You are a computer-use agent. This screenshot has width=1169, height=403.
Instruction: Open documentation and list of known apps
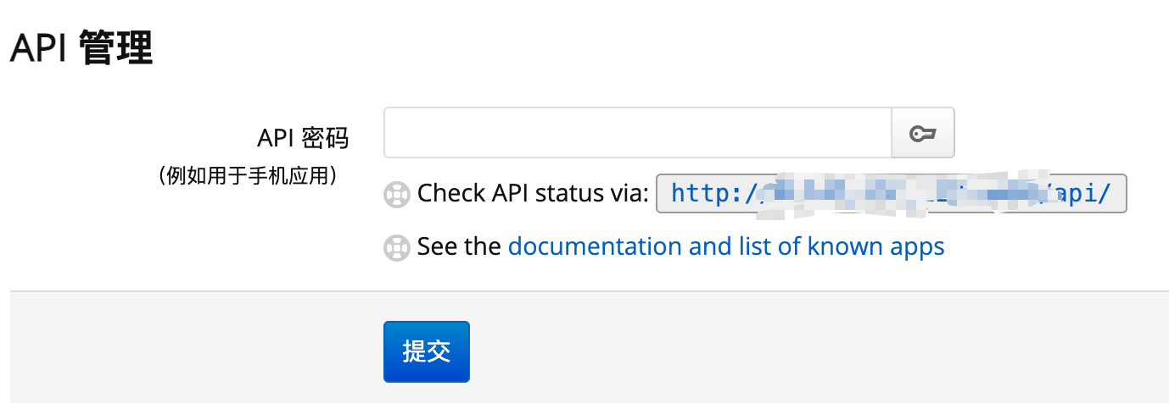pyautogui.click(x=726, y=246)
